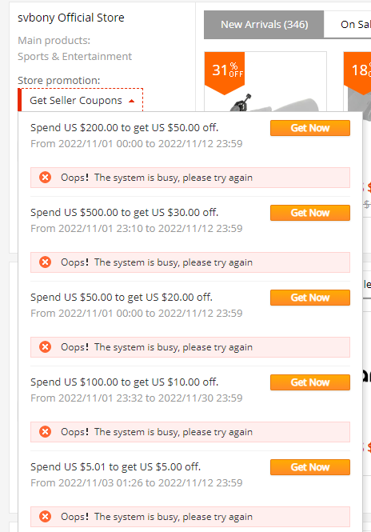Click the 18% OFF discount badge
Image resolution: width=371 pixels, height=532 pixels.
pyautogui.click(x=359, y=72)
